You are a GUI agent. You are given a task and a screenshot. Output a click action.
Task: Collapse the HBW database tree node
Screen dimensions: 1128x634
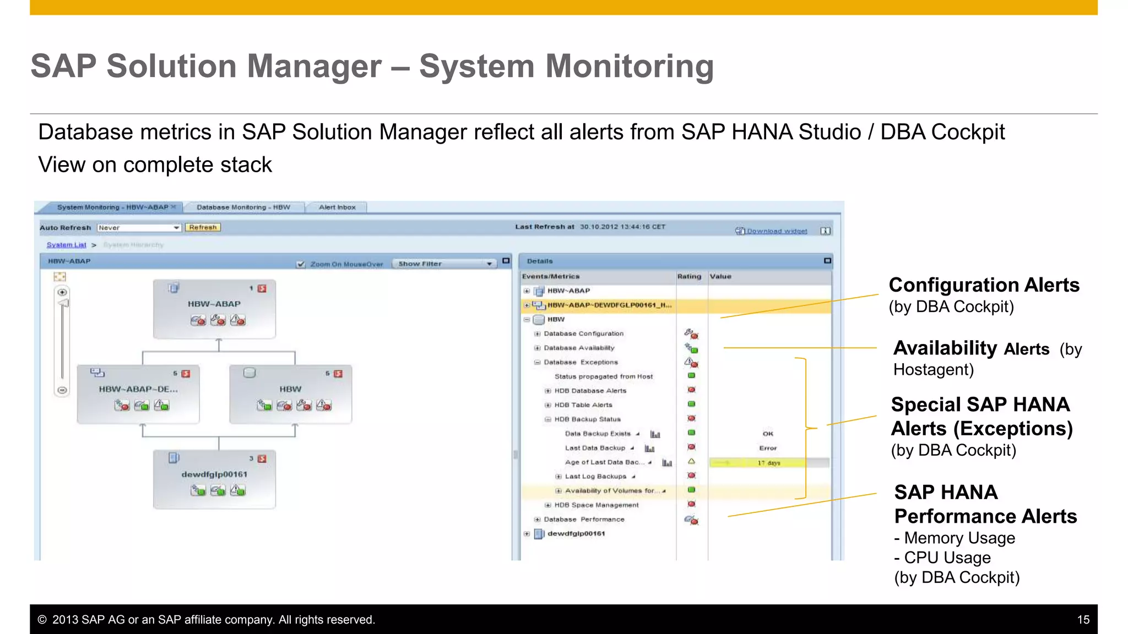(527, 319)
